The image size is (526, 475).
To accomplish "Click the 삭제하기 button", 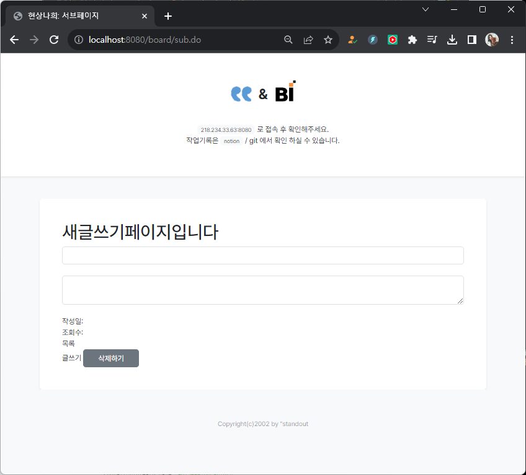I will [x=111, y=359].
